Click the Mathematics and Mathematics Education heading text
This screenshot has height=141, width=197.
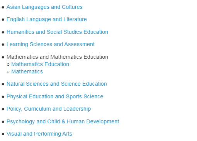(57, 57)
